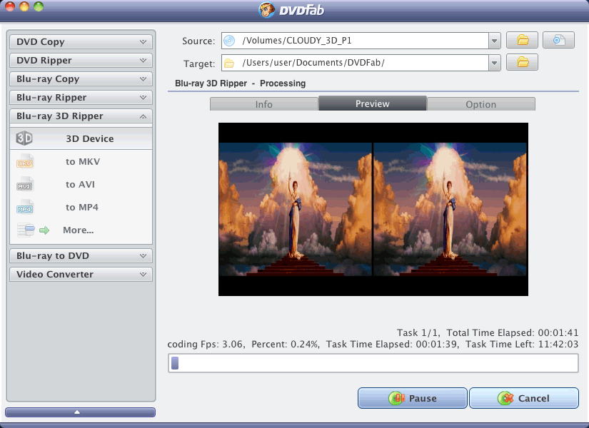Click the Total Time Elapsed 00:01:41 text

coord(513,332)
